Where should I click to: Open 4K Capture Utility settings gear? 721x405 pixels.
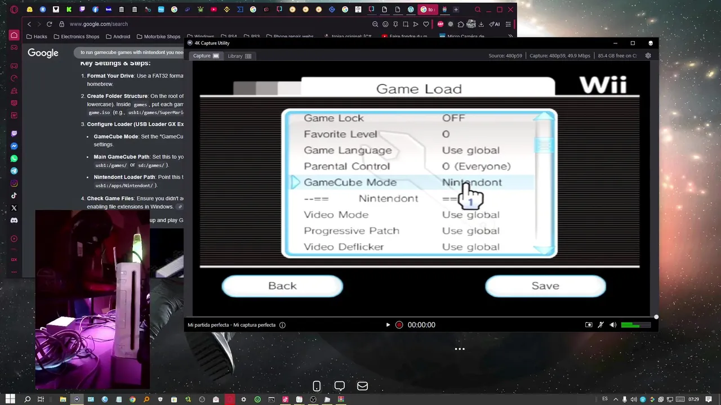click(x=648, y=56)
